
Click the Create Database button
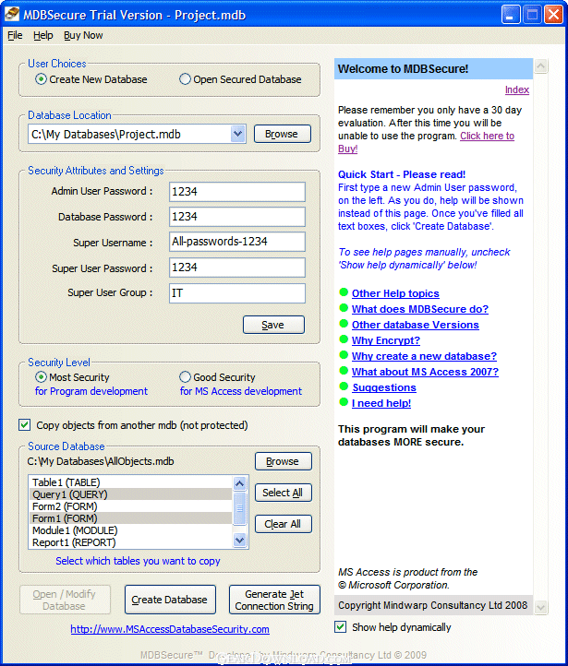point(170,600)
